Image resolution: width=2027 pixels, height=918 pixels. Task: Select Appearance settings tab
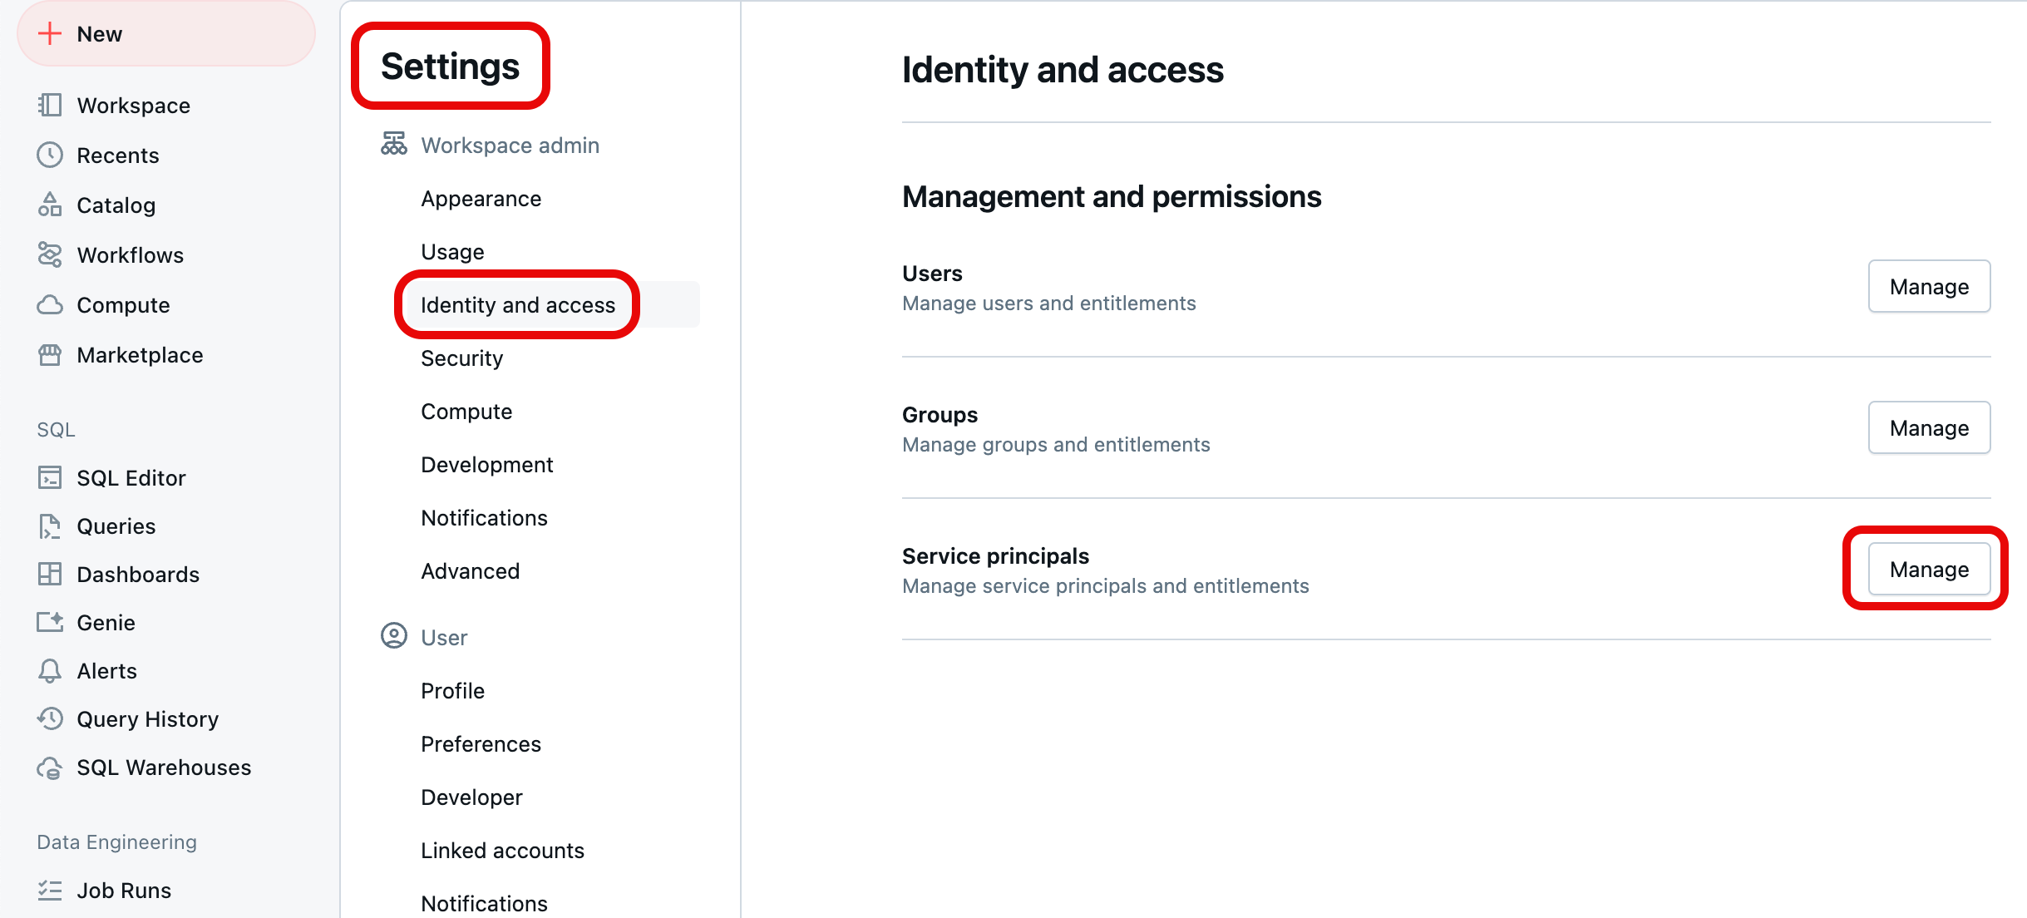click(x=482, y=198)
